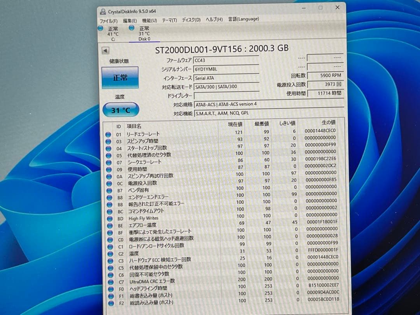Viewport: 420px width, 315px height.
Task: Click the 正常 health status button
Action: (x=120, y=78)
